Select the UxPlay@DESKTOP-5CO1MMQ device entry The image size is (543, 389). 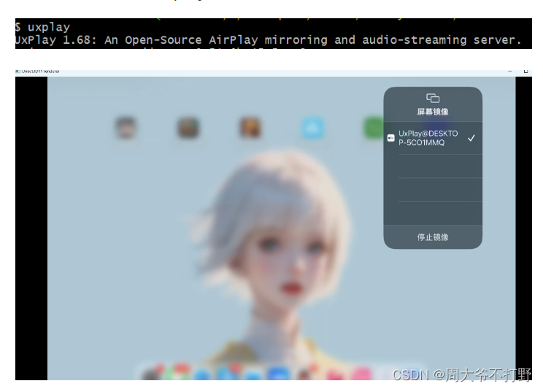click(433, 138)
